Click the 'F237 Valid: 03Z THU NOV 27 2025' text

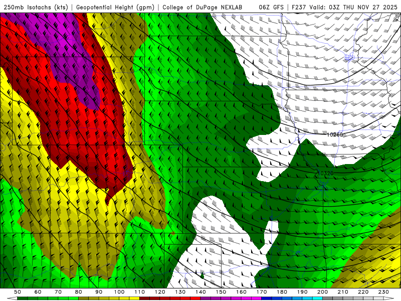pyautogui.click(x=344, y=7)
